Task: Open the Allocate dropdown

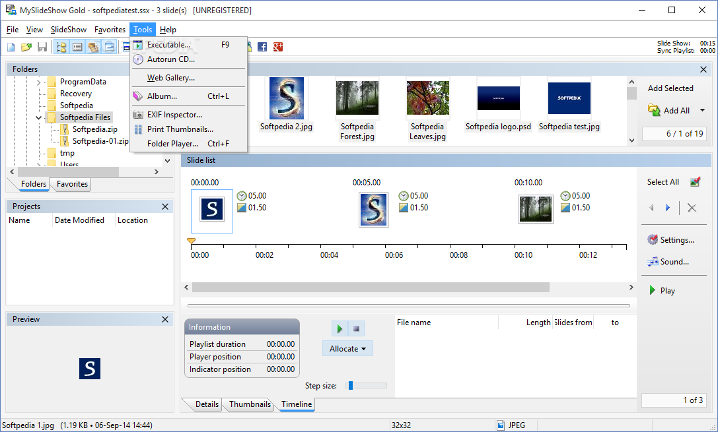Action: point(347,349)
